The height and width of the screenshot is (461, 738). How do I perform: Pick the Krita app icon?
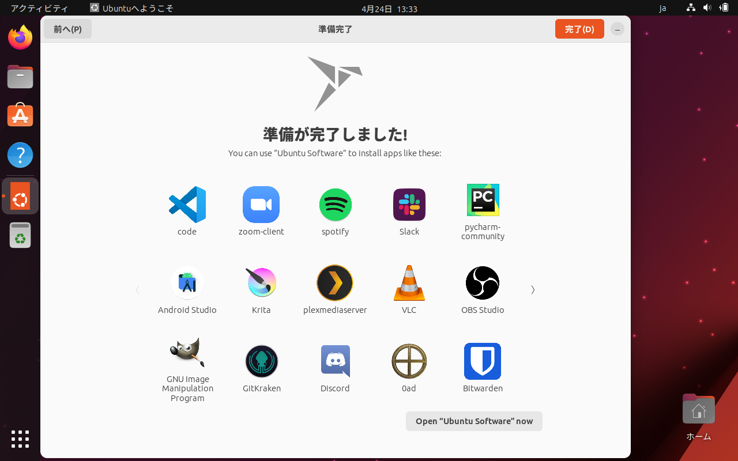(x=261, y=283)
